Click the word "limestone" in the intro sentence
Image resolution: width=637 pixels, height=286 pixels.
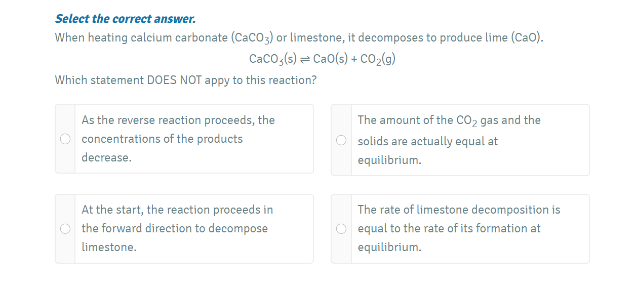pos(317,38)
